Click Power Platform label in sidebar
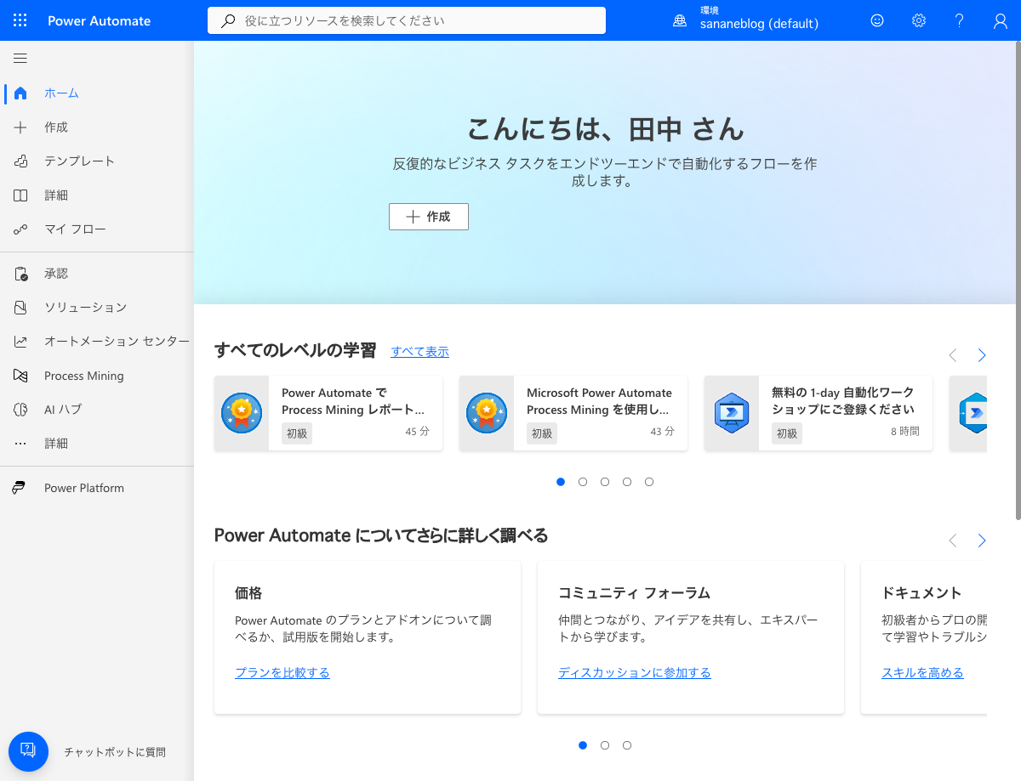Screen dimensions: 1021x781 [x=84, y=488]
